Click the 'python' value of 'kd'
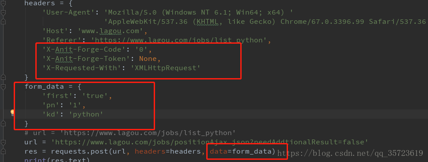 click(86, 114)
